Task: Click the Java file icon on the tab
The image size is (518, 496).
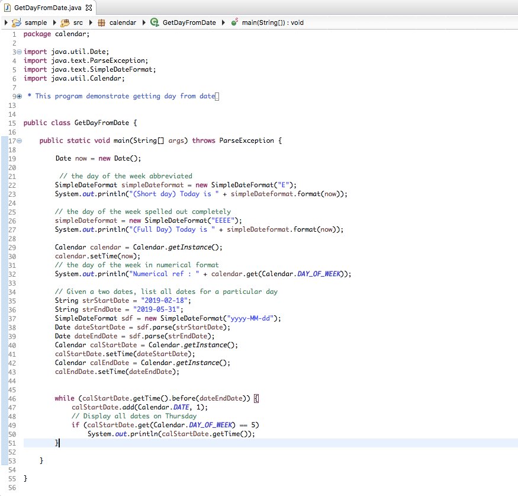Action: [7, 8]
